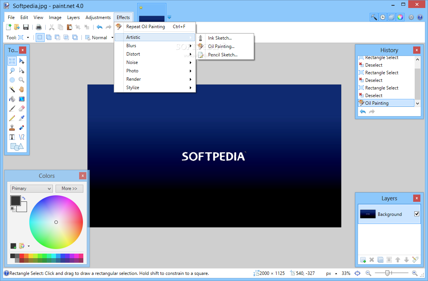Select the Lasso Select tool
The height and width of the screenshot is (281, 428).
click(12, 70)
